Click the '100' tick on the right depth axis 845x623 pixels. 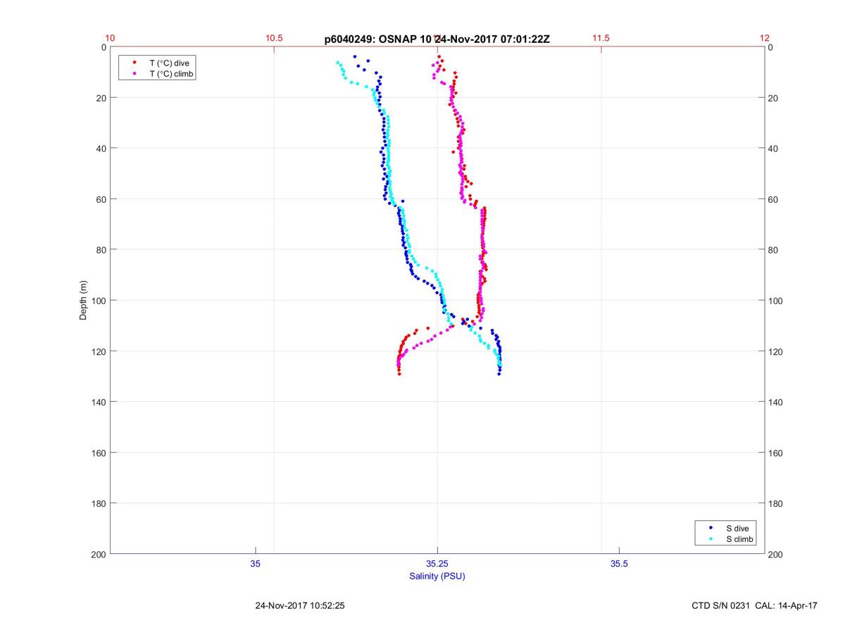pos(775,301)
